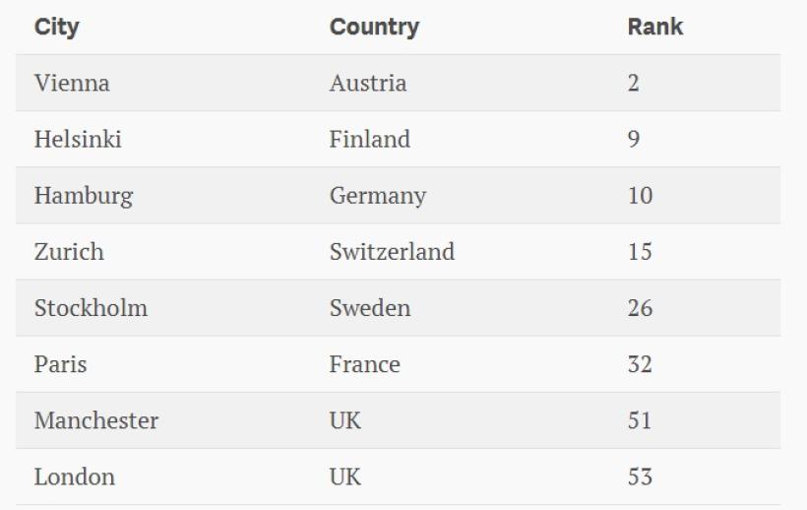Click the France country cell
The width and height of the screenshot is (807, 510).
tap(364, 364)
